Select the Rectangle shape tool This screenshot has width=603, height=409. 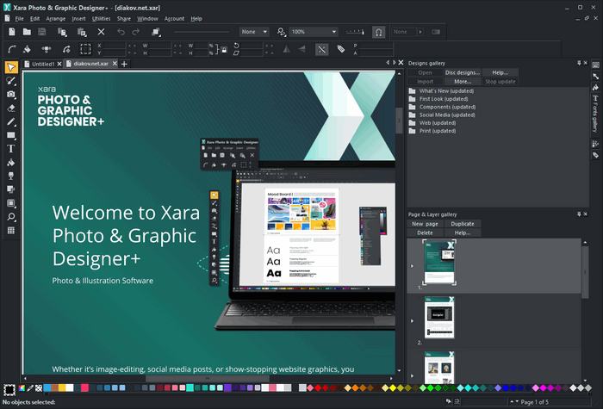[11, 135]
